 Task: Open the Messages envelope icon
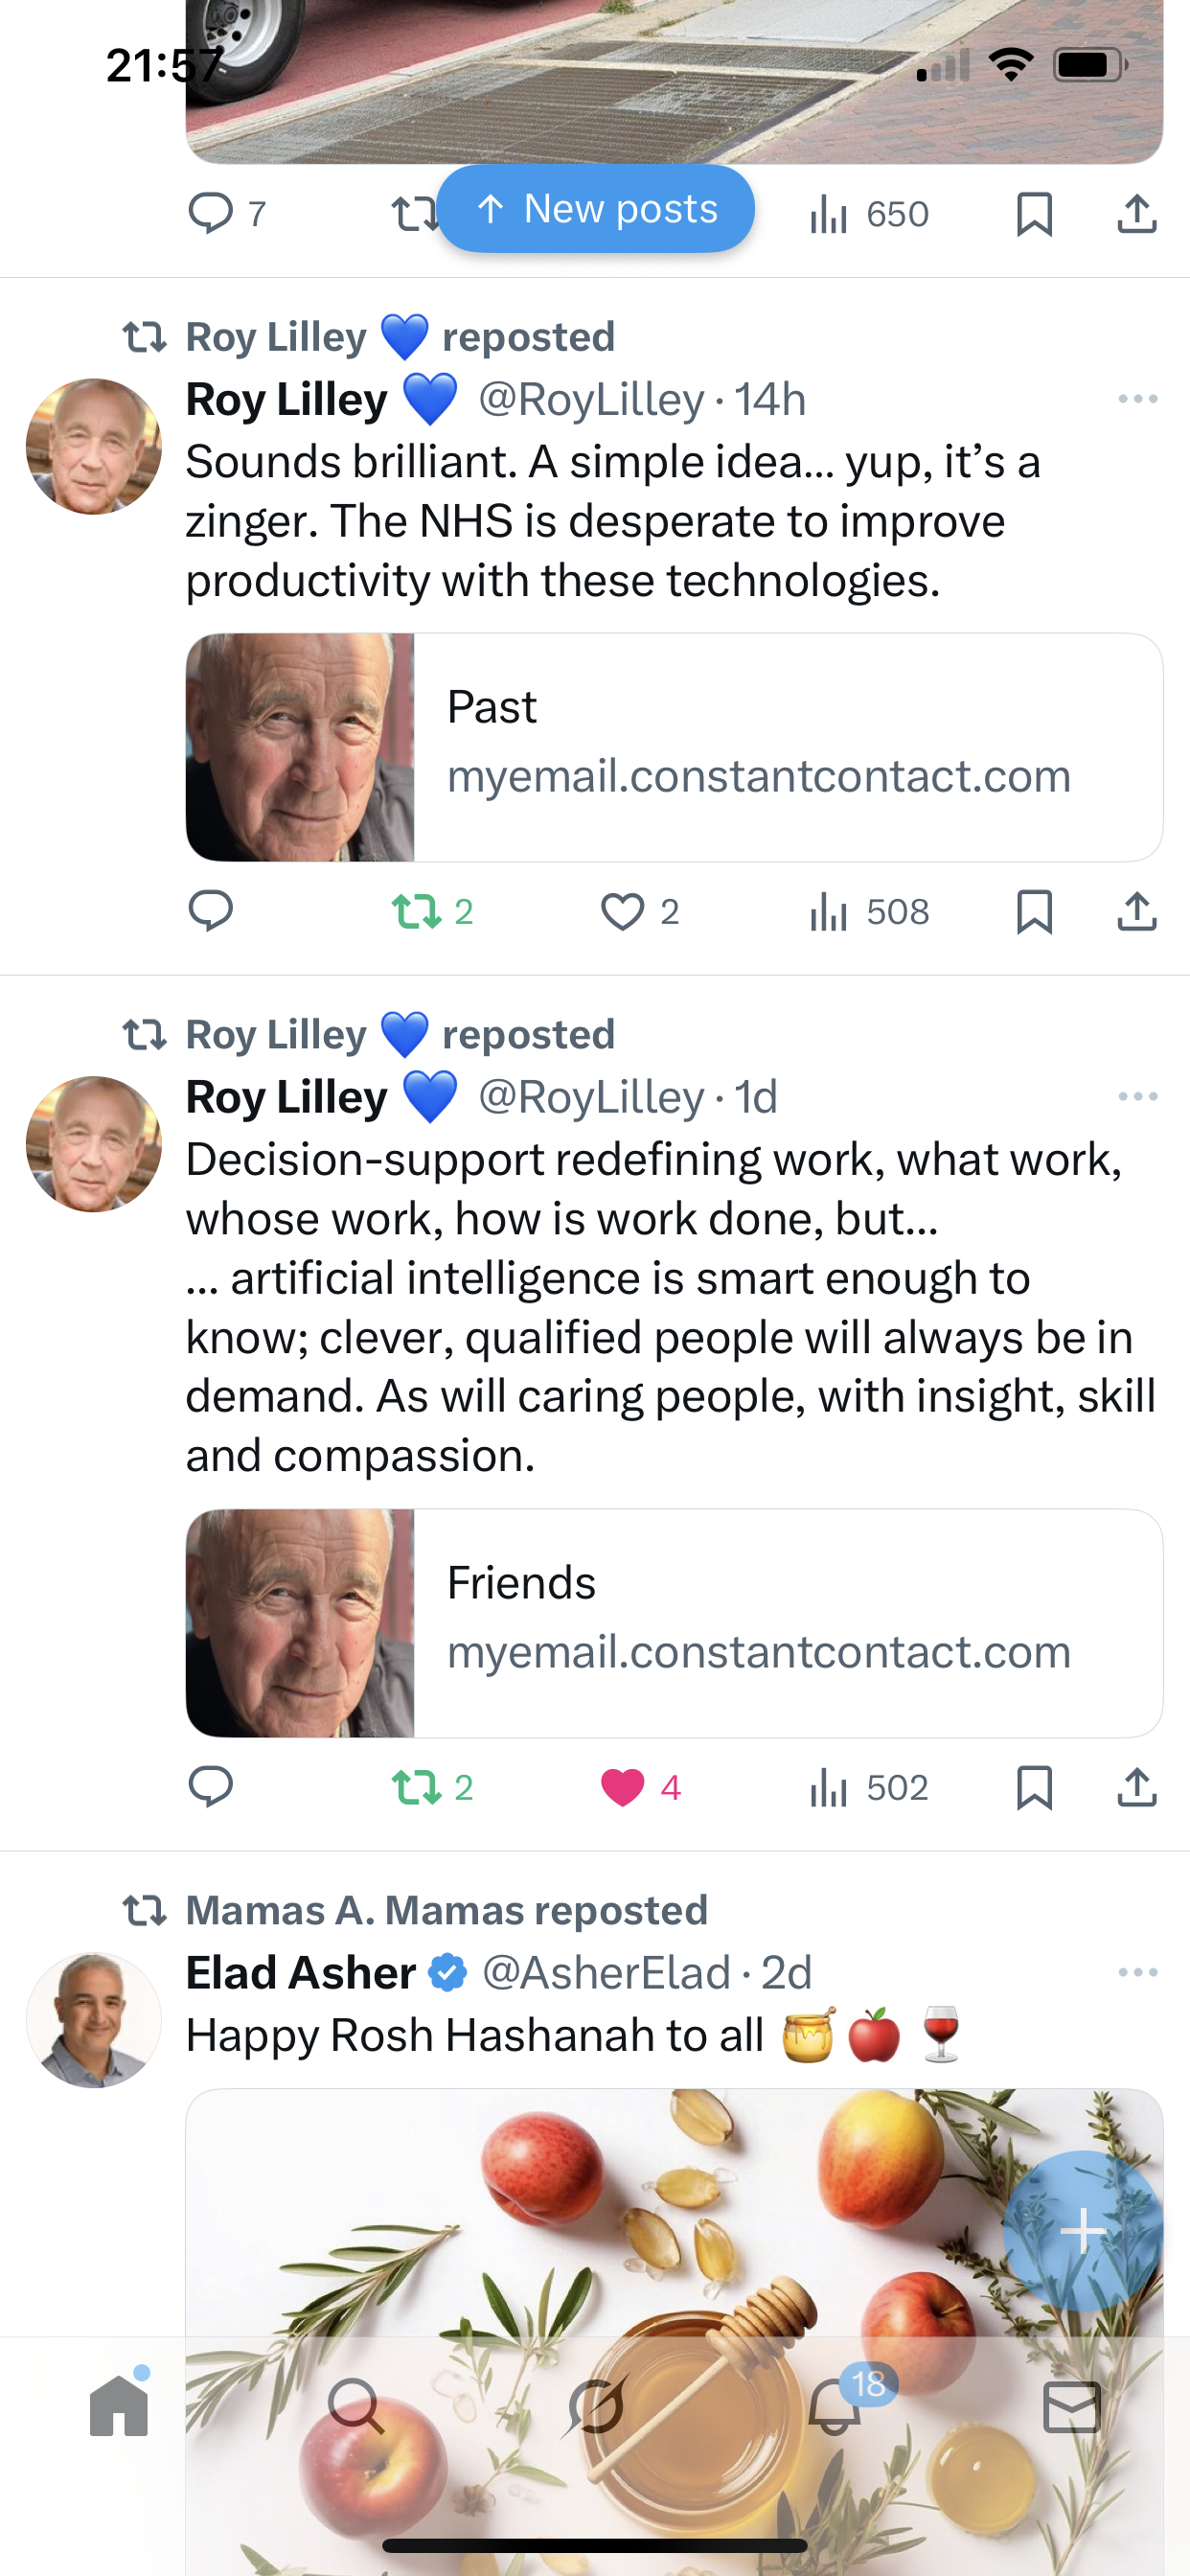(x=1072, y=2405)
